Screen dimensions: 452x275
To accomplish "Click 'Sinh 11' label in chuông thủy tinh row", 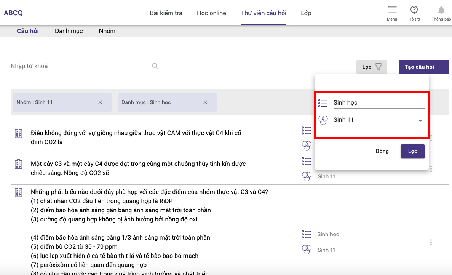I will click(x=326, y=176).
